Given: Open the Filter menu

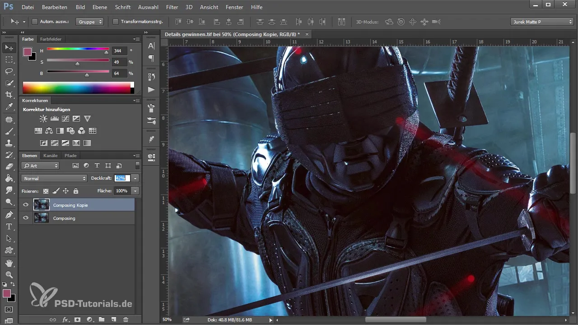Looking at the screenshot, I should (x=172, y=7).
